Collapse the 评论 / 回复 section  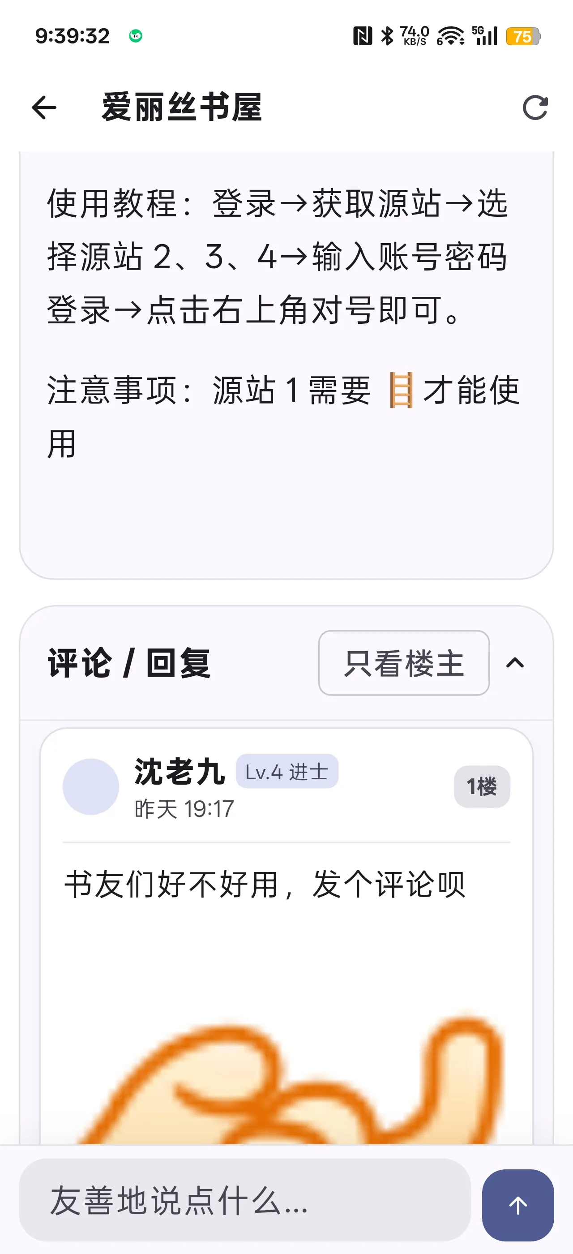pyautogui.click(x=515, y=662)
